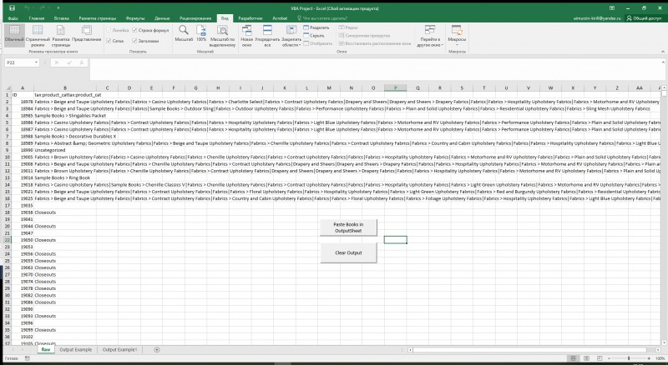
Task: Select cell containing Uncategorized
Action: point(65,150)
